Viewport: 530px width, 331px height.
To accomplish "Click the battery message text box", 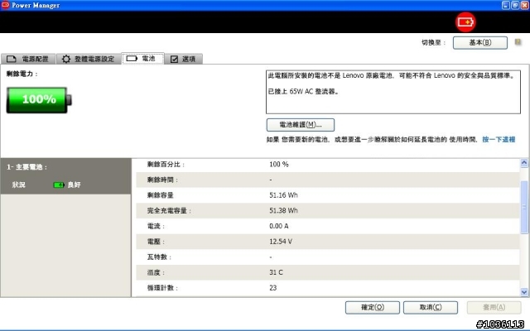I will 393,92.
